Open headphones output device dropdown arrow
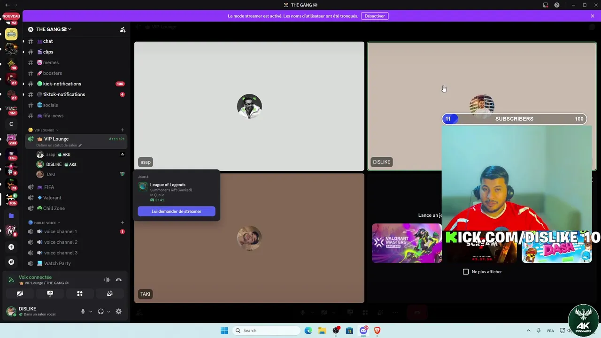 [108, 311]
